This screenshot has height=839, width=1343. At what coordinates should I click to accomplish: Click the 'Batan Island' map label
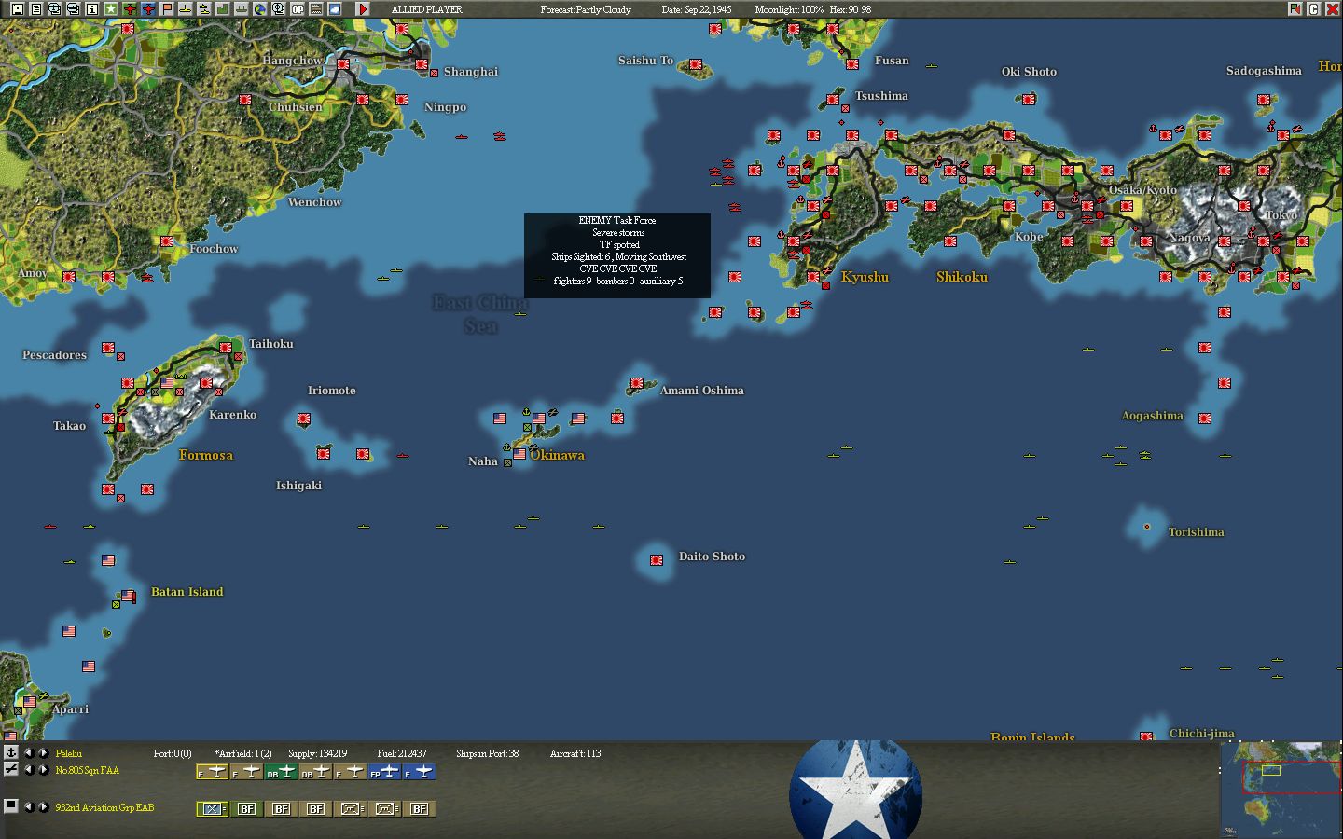click(187, 592)
